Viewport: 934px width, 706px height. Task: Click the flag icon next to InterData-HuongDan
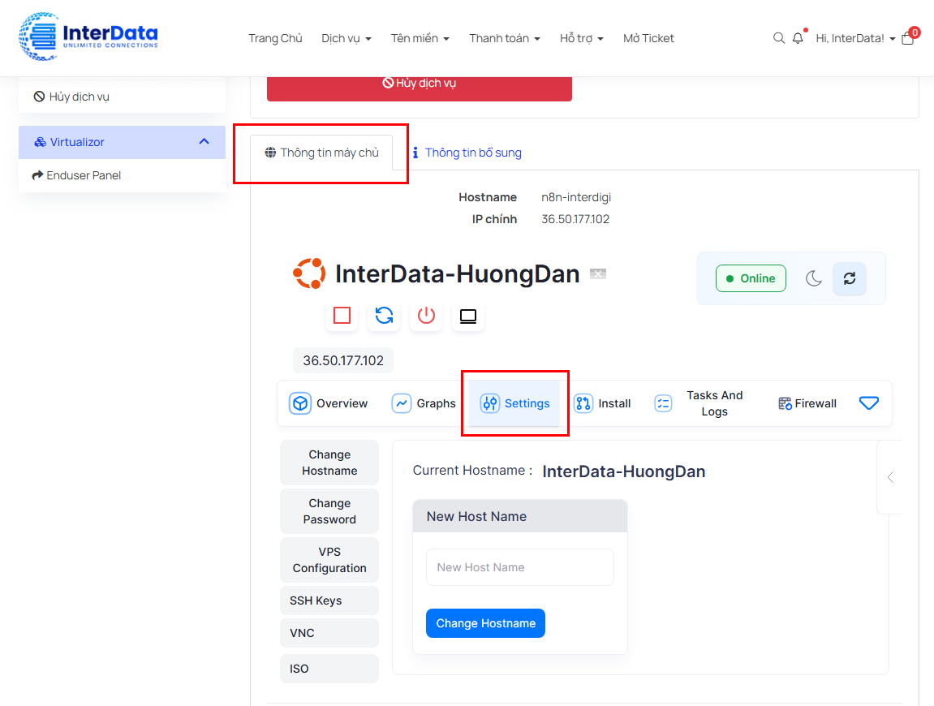[x=598, y=273]
